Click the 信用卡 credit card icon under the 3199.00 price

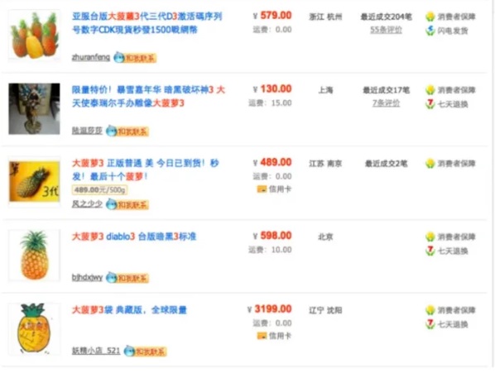click(262, 336)
